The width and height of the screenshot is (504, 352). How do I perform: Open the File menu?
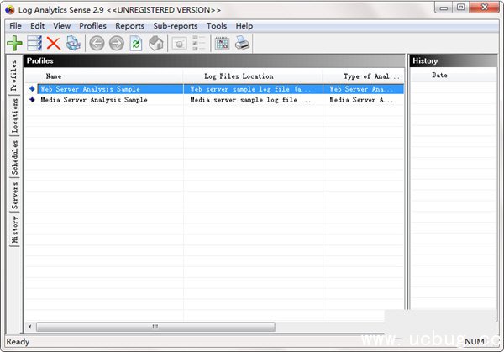(x=15, y=26)
